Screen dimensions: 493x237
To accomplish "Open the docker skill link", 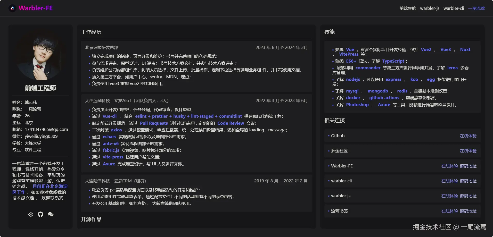I will (353, 98).
